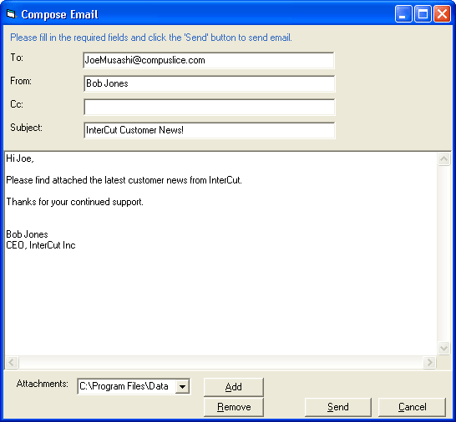
Task: Expand the Attachments dropdown arrow
Action: pyautogui.click(x=182, y=387)
